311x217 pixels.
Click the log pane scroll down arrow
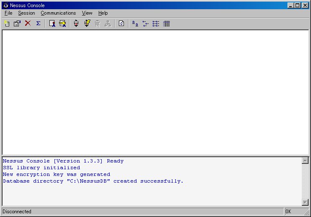click(x=305, y=202)
